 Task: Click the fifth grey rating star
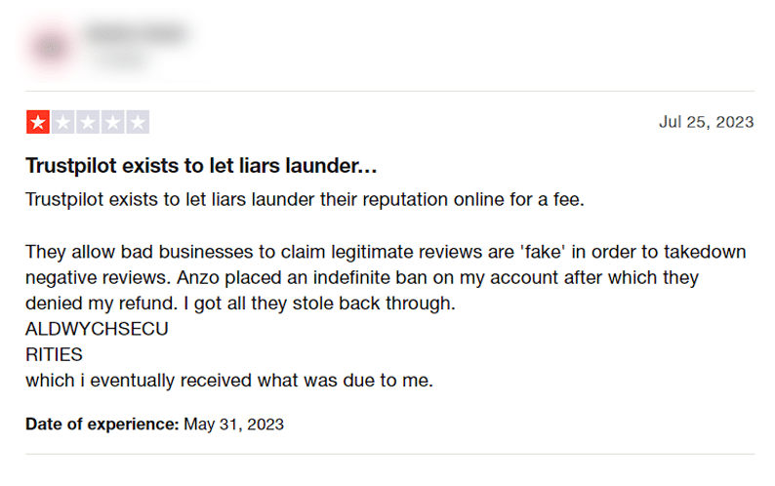138,122
